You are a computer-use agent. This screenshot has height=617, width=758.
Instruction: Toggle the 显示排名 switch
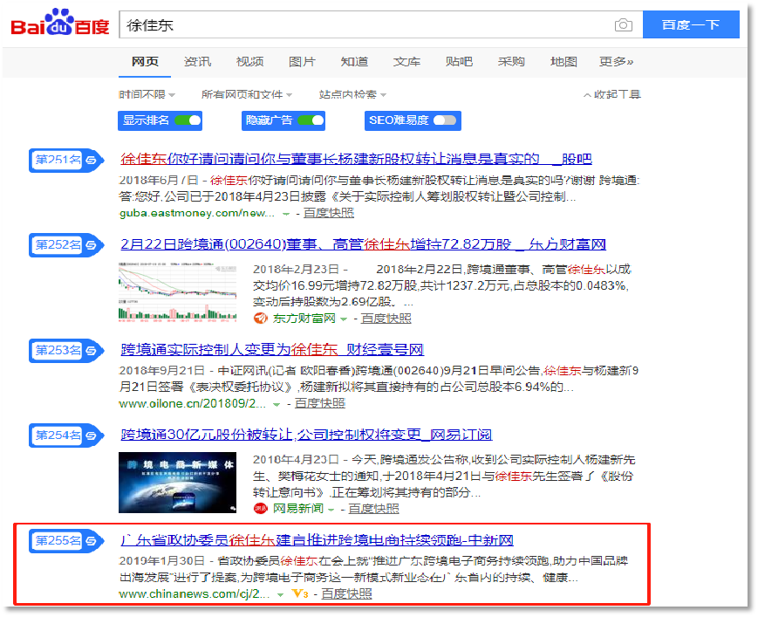pos(188,120)
